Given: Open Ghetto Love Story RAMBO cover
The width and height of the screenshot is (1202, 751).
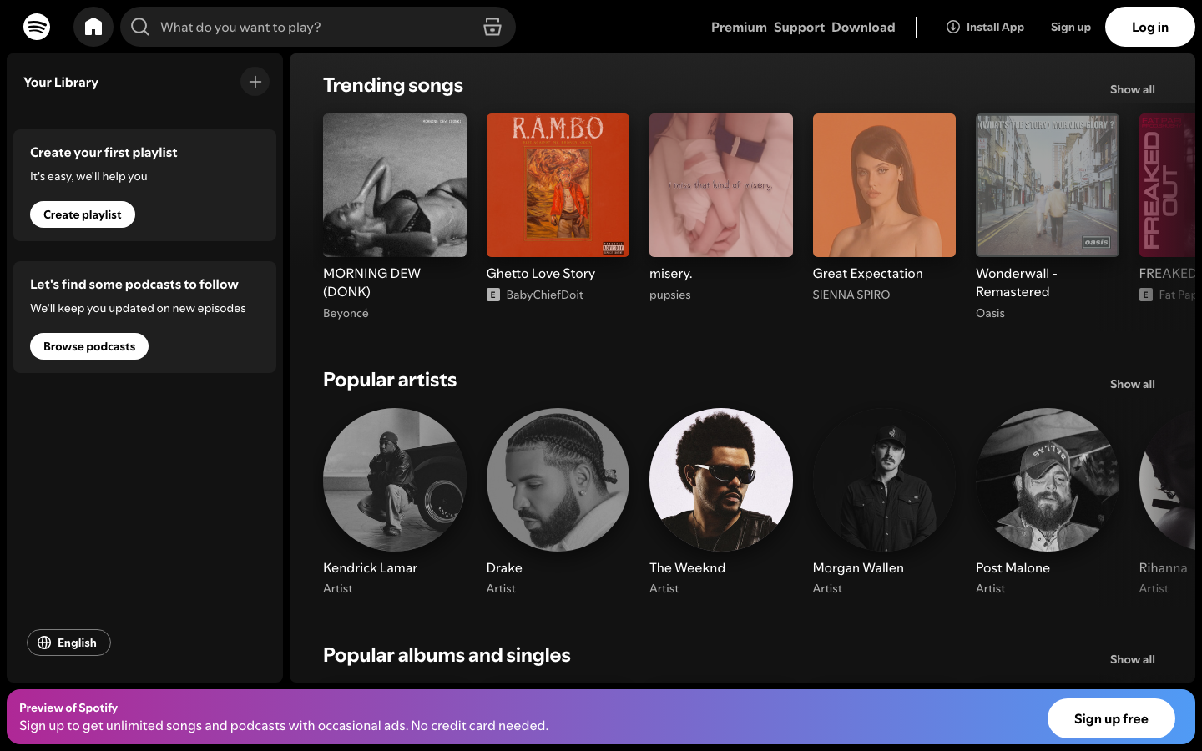Looking at the screenshot, I should [x=558, y=185].
